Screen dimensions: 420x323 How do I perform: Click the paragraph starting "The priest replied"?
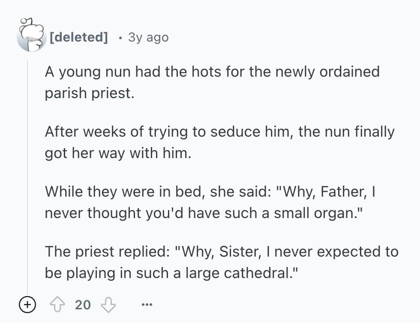pyautogui.click(x=222, y=261)
